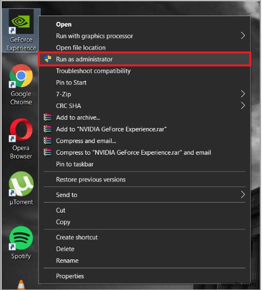Screen dimensions: 262x290
Task: Click the VLC cone icon at bottom
Action: pyautogui.click(x=21, y=284)
